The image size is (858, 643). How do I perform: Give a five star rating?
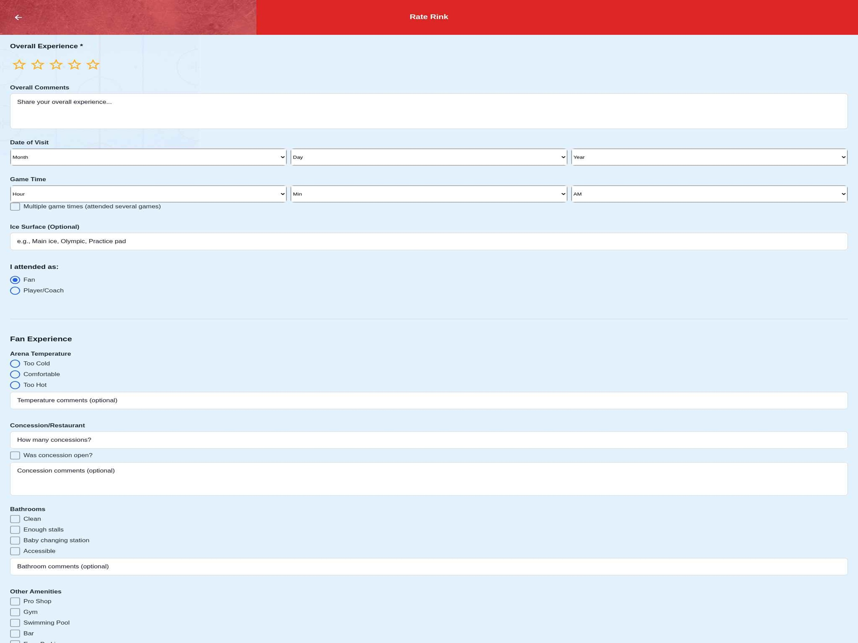[x=93, y=64]
